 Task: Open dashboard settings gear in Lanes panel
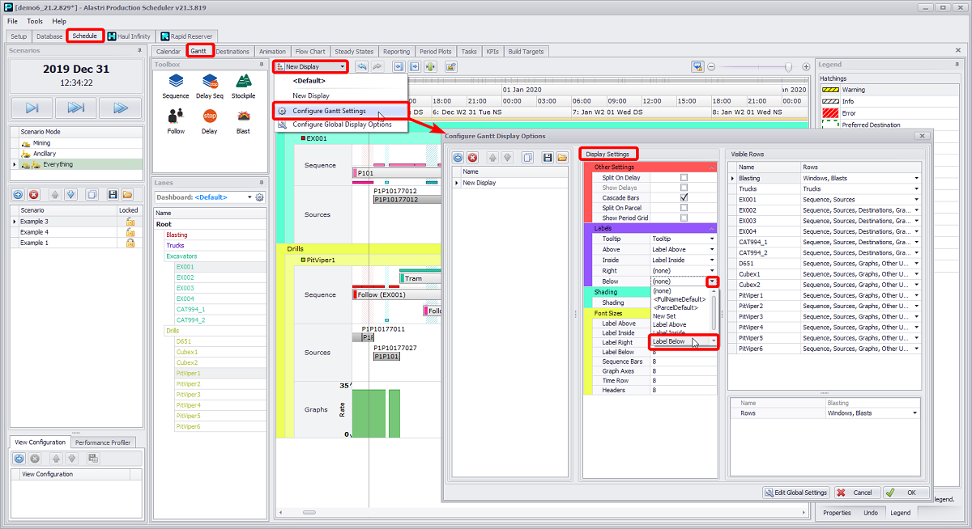(x=260, y=197)
